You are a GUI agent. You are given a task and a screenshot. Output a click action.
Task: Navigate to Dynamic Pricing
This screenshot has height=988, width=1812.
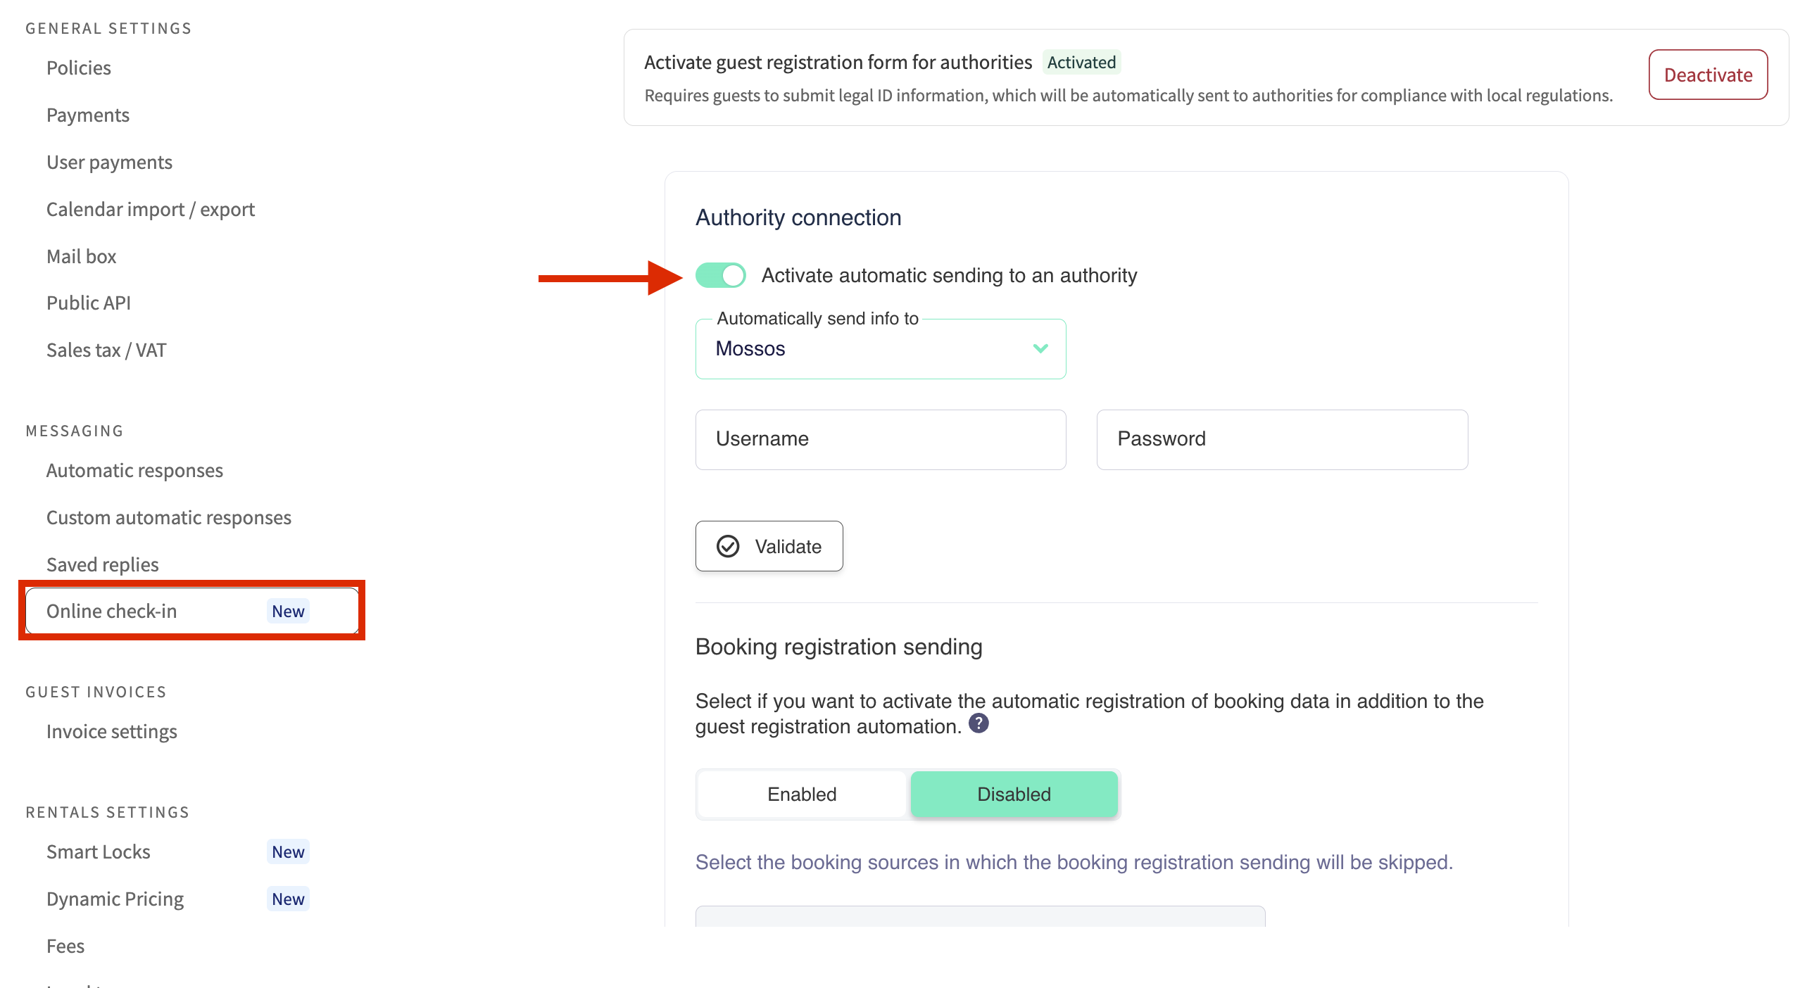click(115, 899)
